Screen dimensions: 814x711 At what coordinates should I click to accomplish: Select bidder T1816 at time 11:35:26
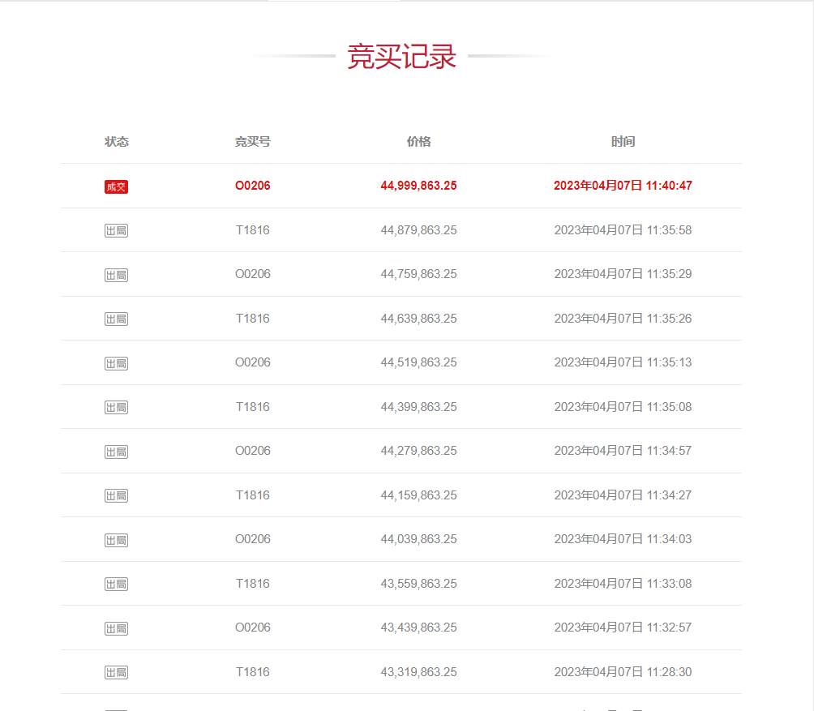click(x=253, y=318)
